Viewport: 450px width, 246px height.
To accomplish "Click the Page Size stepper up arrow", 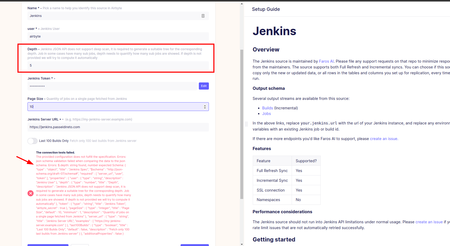I will point(205,105).
